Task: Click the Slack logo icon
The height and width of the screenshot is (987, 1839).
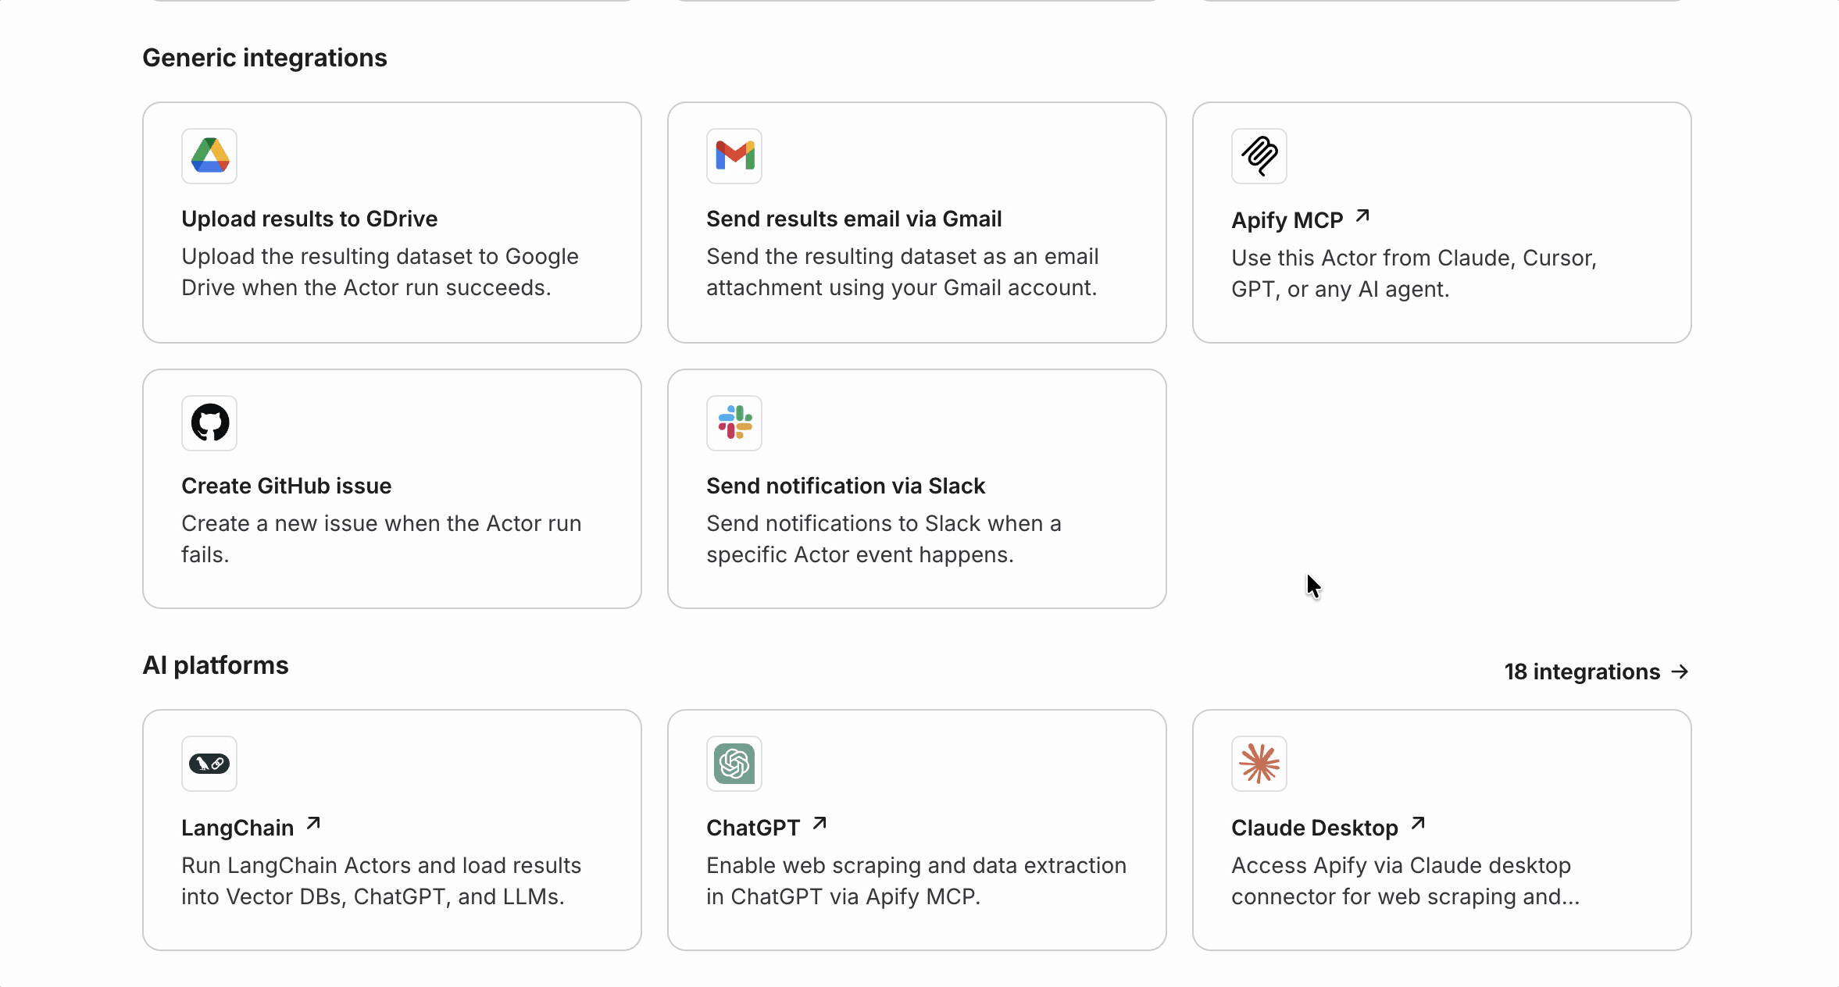Action: [734, 423]
